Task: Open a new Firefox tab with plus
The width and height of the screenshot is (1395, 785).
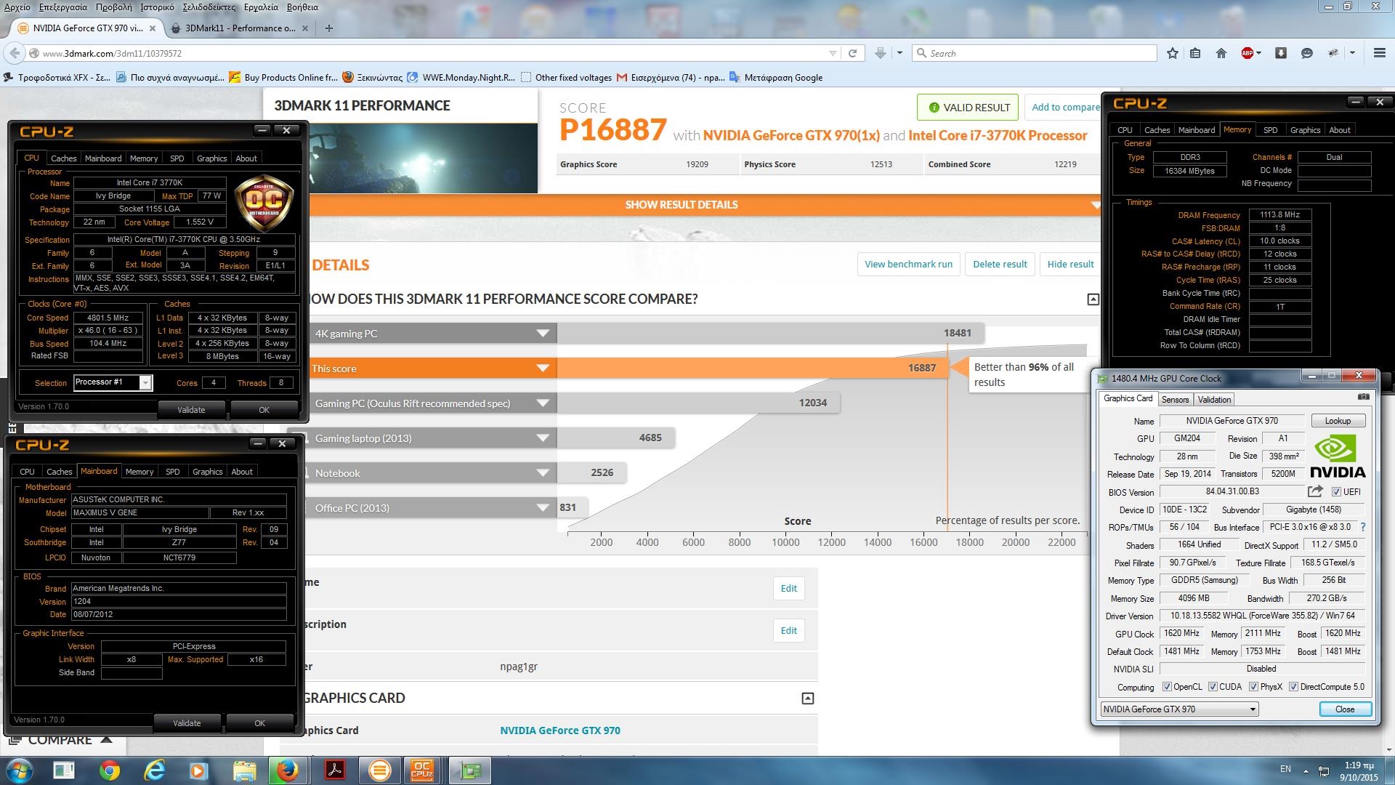Action: [329, 28]
